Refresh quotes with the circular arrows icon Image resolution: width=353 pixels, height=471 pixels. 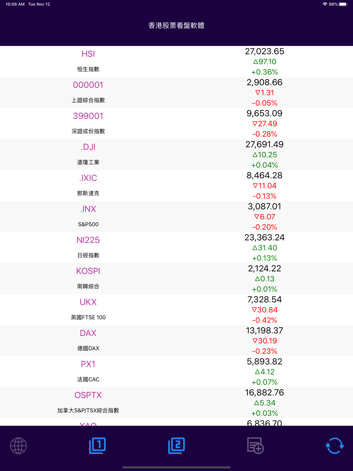334,446
